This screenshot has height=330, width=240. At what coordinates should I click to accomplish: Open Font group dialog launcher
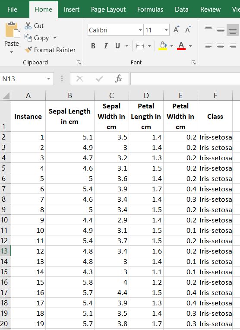(x=193, y=63)
